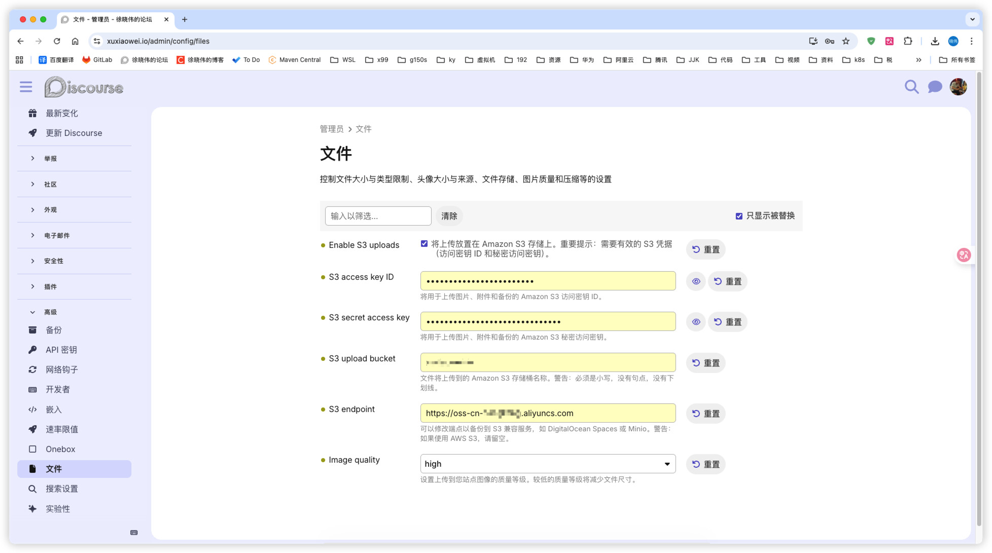Toggle the '只显示被替换' checkbox

pyautogui.click(x=739, y=216)
